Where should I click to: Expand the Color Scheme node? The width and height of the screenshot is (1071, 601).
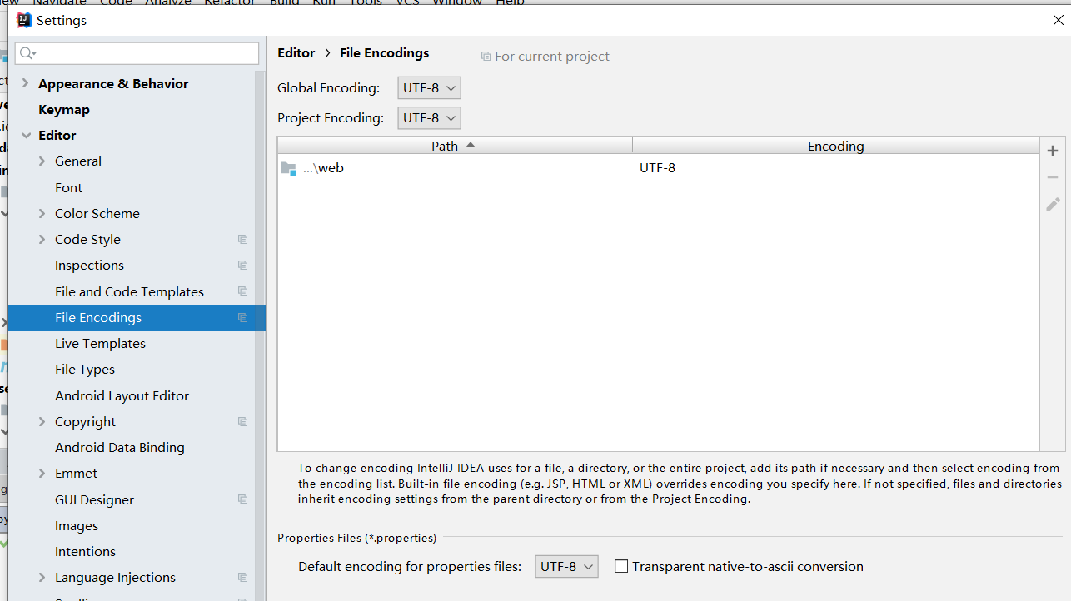[x=42, y=213]
